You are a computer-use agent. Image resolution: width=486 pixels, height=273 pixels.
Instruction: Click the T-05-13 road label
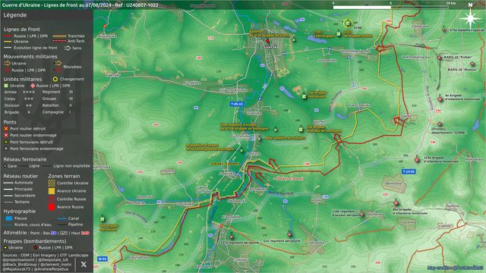[236, 104]
